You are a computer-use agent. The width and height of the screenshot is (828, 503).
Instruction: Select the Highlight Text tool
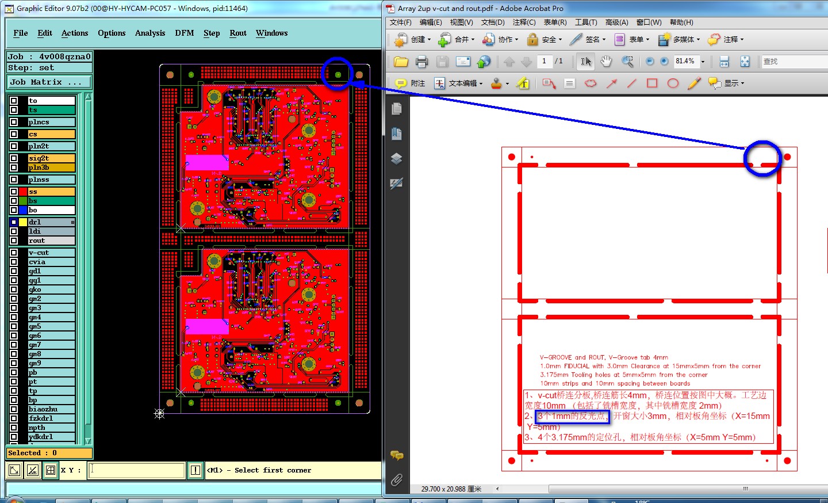point(523,83)
